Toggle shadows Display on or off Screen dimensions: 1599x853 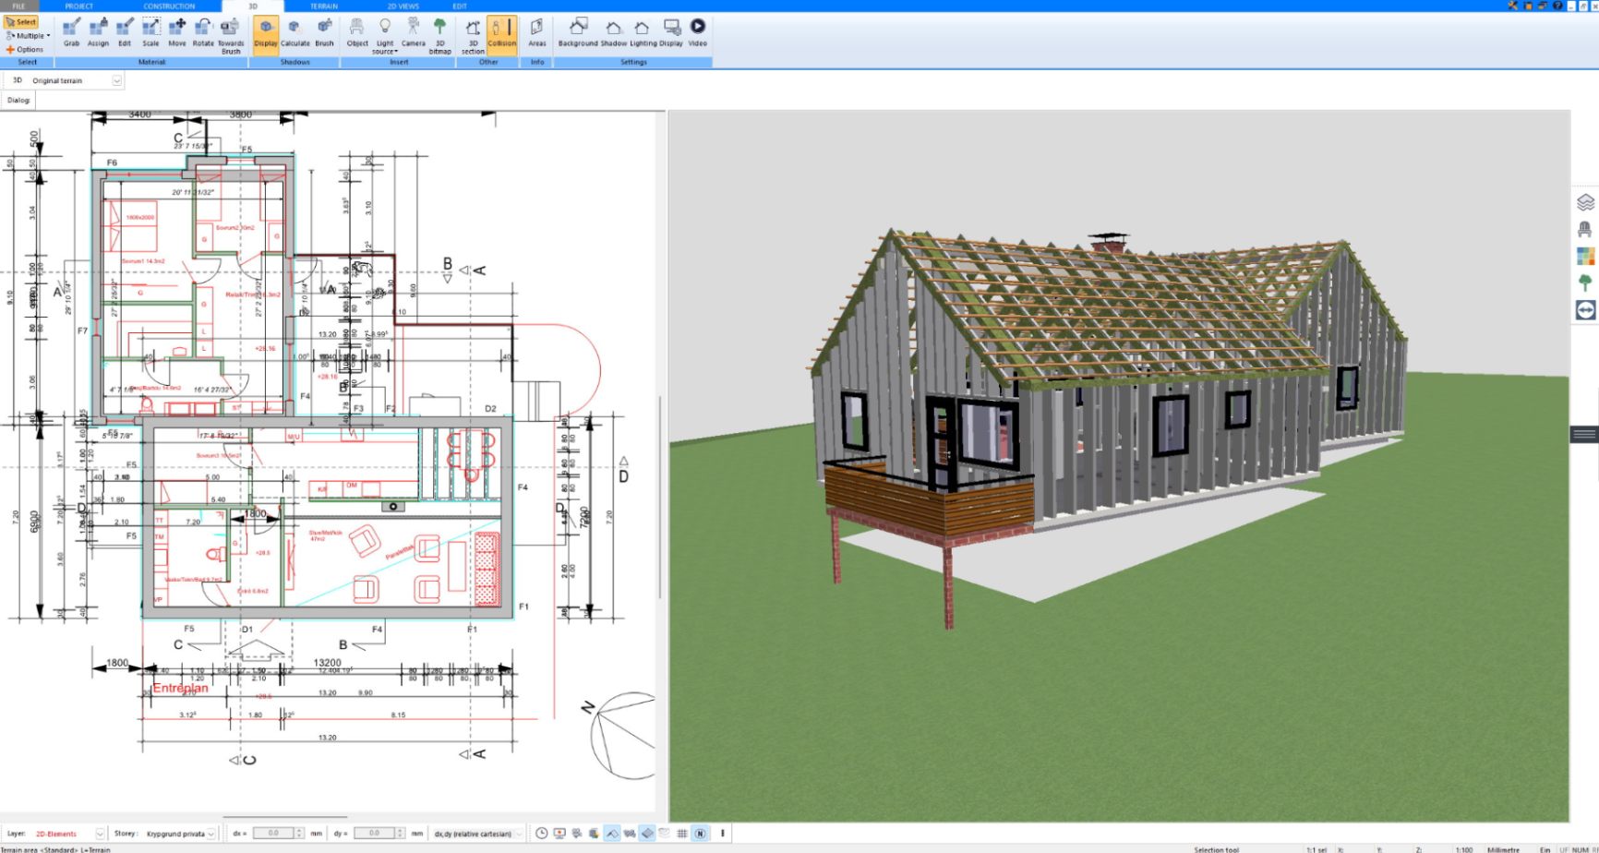pos(266,34)
